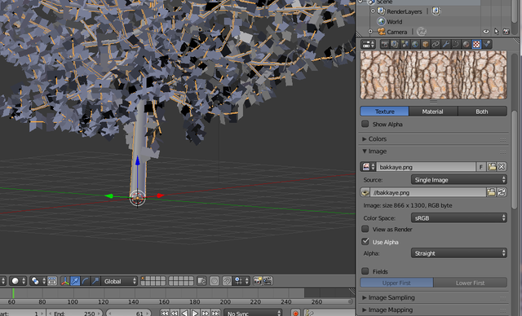Switch preview to Texture tab
The width and height of the screenshot is (522, 316).
384,112
